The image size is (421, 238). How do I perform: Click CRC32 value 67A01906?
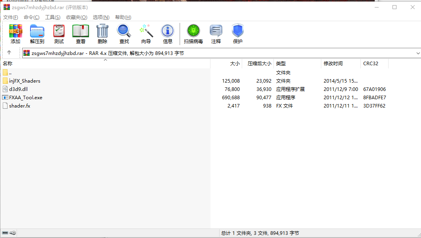coord(375,89)
